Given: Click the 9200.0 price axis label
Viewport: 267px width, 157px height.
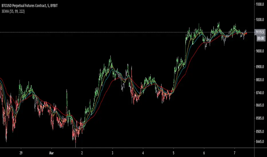Looking at the screenshot, I should (260, 20).
